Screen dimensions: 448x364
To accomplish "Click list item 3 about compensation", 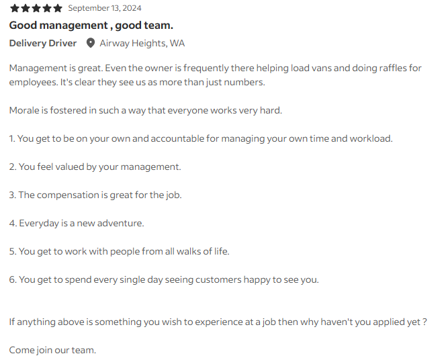I will (x=95, y=195).
